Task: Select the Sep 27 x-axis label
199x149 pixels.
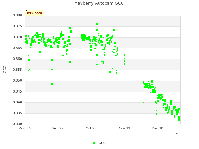Action: (58, 128)
